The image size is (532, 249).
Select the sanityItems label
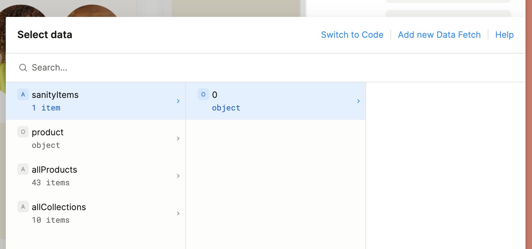point(55,95)
